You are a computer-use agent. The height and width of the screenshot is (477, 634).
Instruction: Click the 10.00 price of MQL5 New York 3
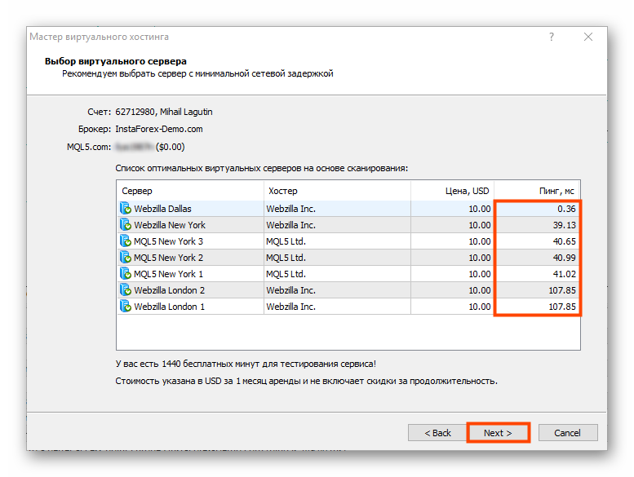click(480, 241)
